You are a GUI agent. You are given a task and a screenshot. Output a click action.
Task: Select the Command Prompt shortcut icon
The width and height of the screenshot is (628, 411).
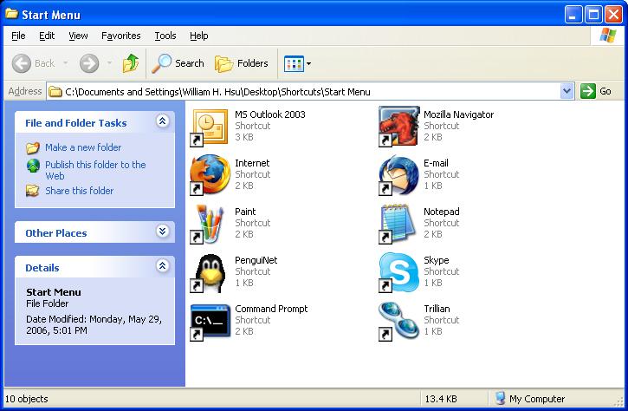click(209, 321)
